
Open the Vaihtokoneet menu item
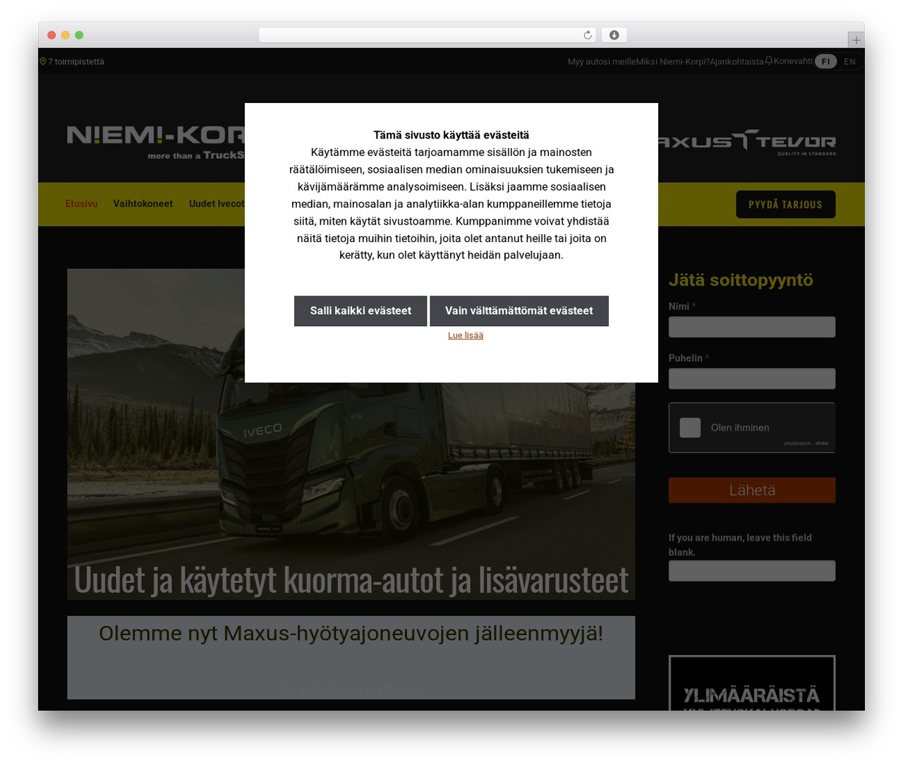click(143, 203)
